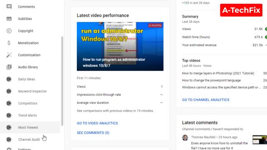The width and height of the screenshot is (267, 150).
Task: Click 'Windows cannot access the specified device' video
Action: pyautogui.click(x=222, y=87)
